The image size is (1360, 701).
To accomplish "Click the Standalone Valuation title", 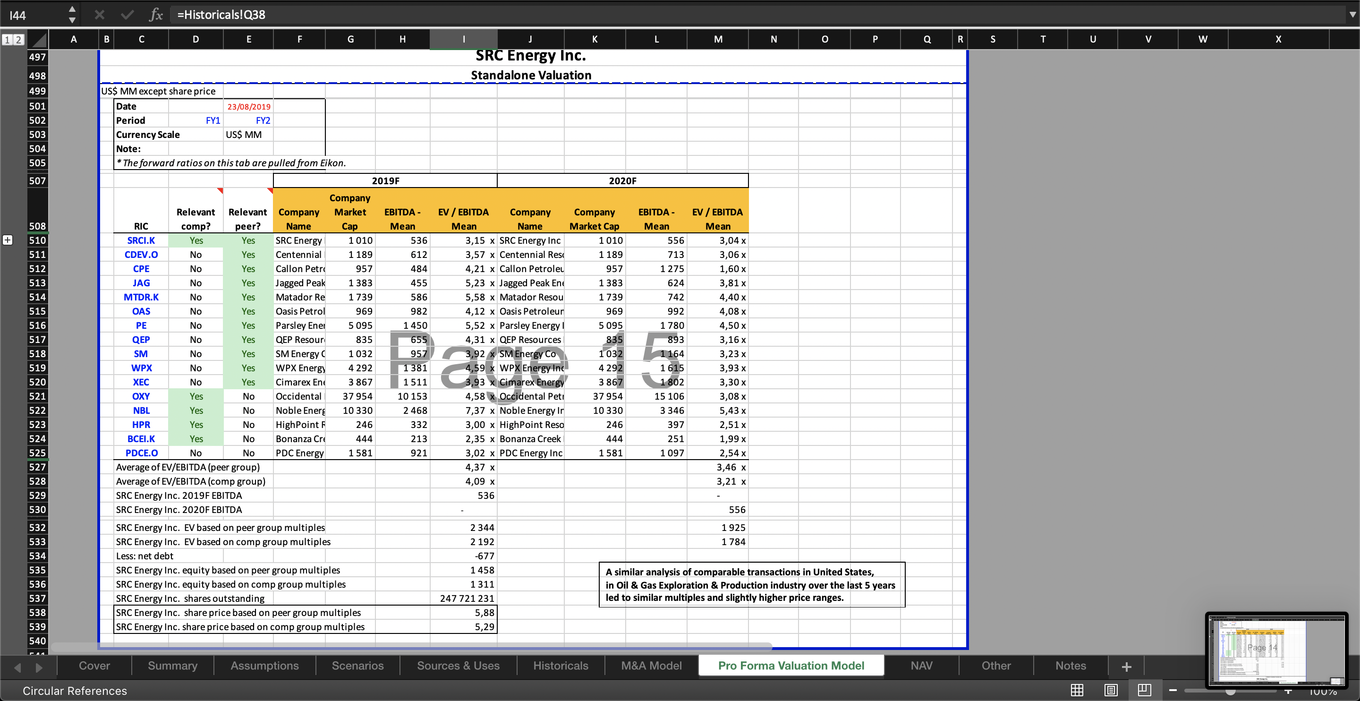I will point(531,75).
